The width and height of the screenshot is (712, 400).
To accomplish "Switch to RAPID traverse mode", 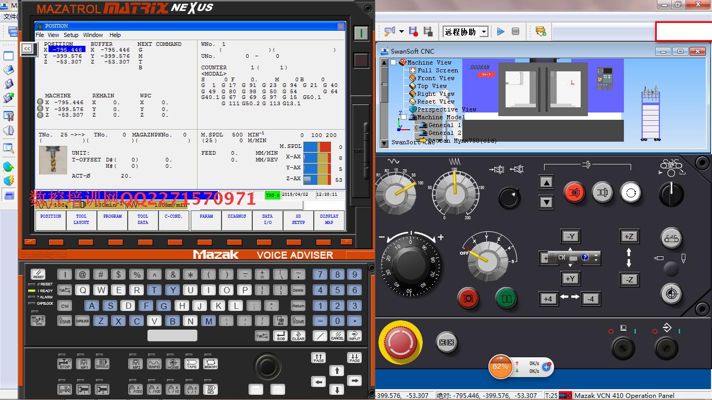I will tap(154, 364).
